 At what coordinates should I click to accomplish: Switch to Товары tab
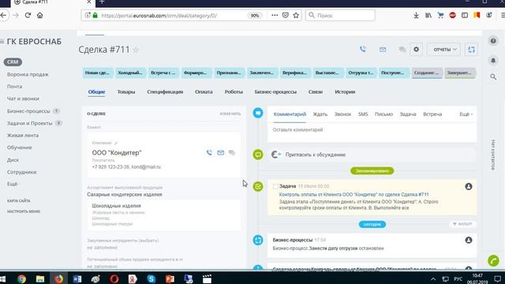pyautogui.click(x=126, y=92)
